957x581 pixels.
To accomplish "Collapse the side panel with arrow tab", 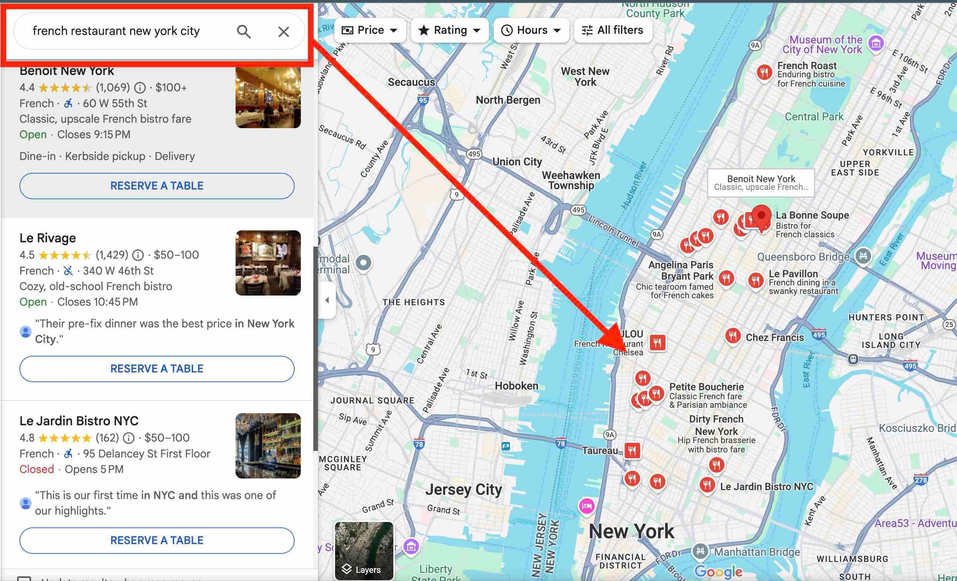I will pos(327,300).
